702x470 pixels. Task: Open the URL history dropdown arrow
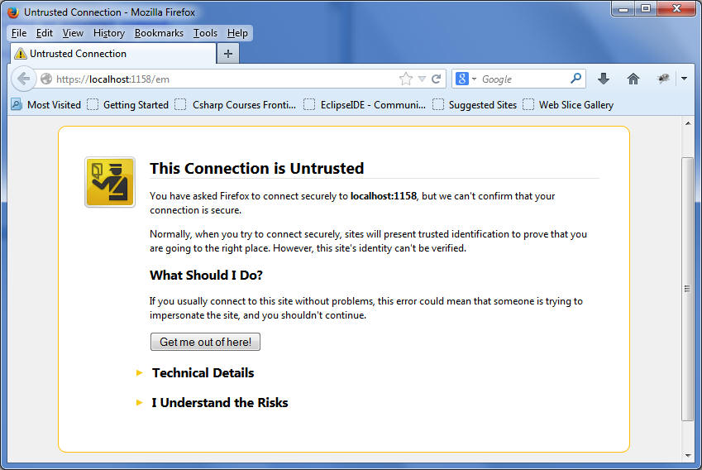pyautogui.click(x=422, y=79)
